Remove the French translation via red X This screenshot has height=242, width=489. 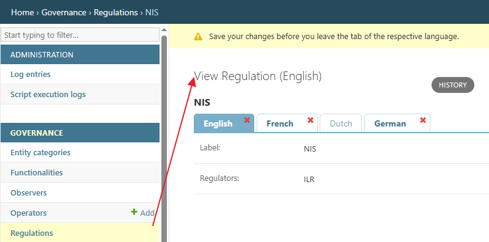point(311,120)
